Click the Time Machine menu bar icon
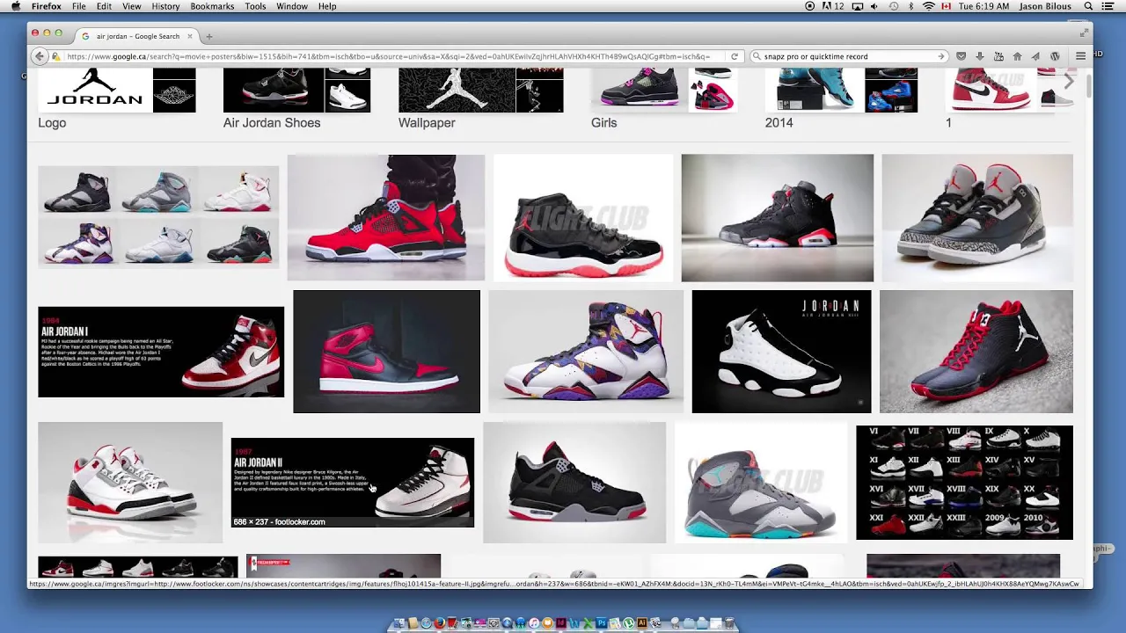The height and width of the screenshot is (633, 1126). pyautogui.click(x=893, y=6)
